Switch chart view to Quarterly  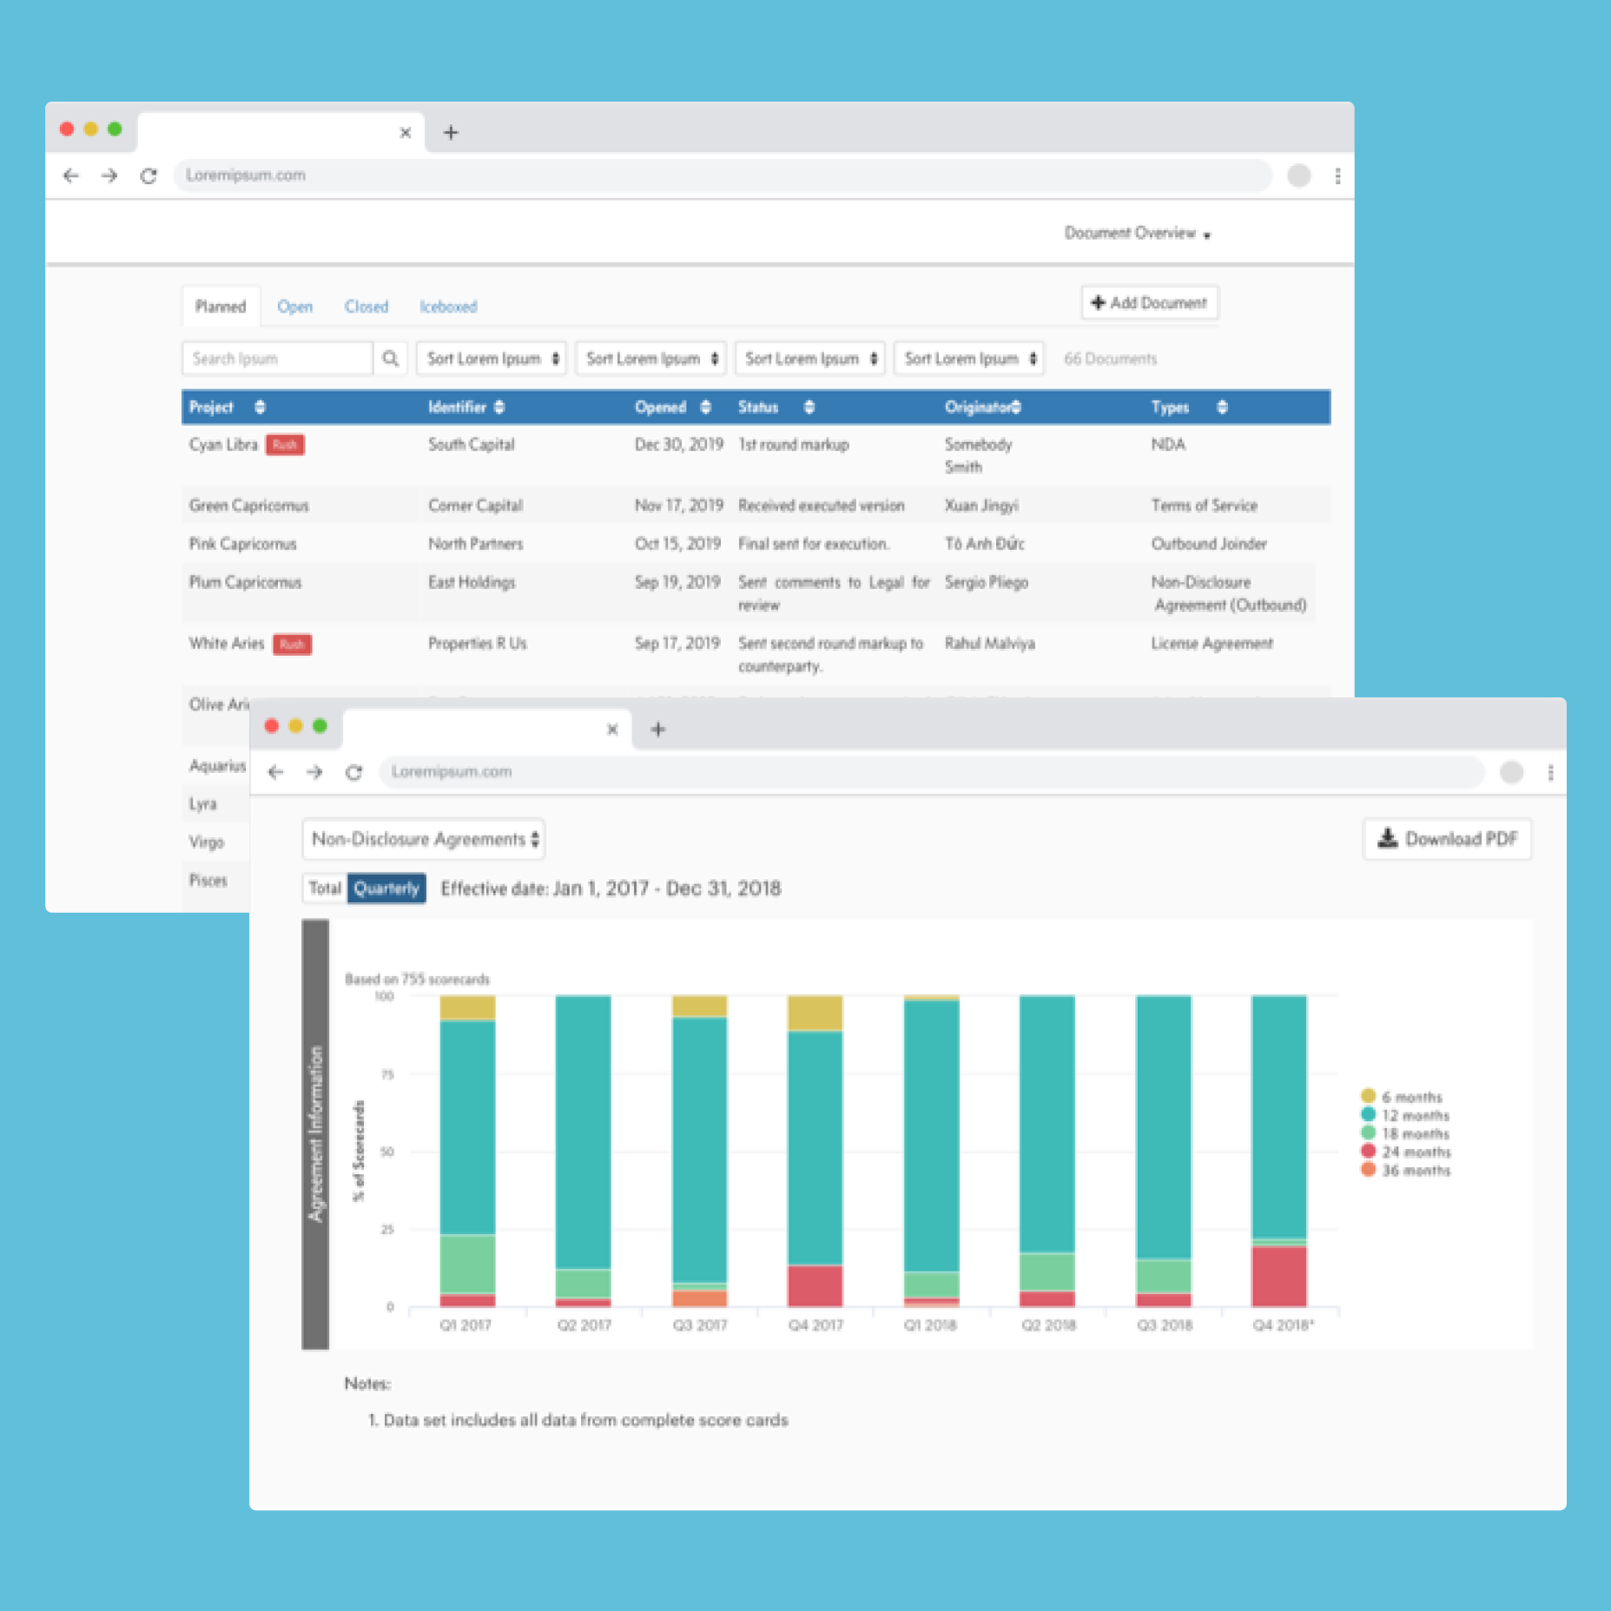tap(386, 888)
